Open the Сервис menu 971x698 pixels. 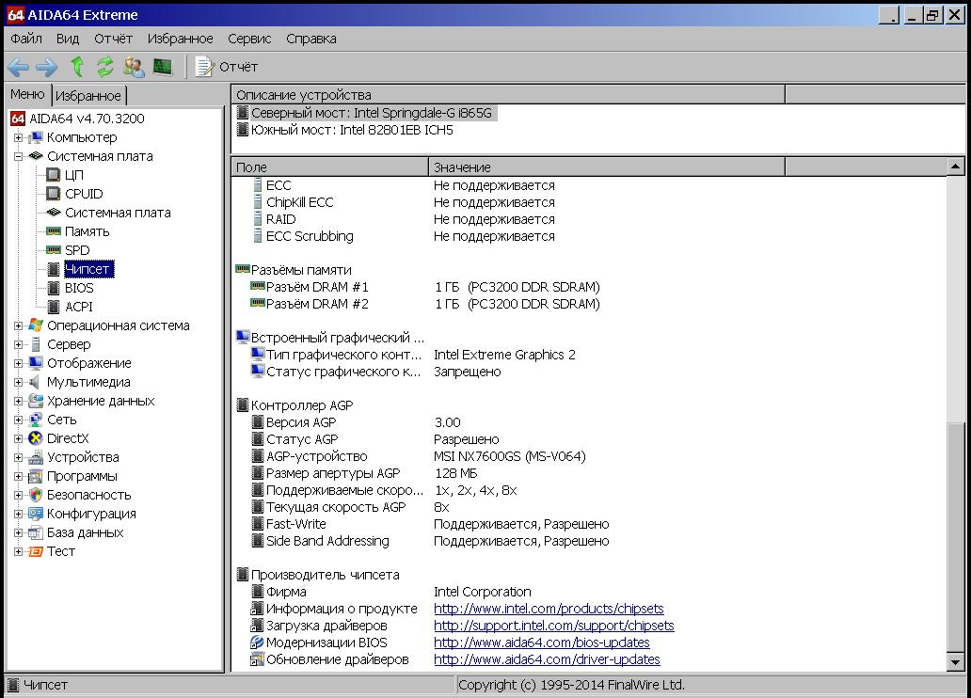click(x=249, y=39)
